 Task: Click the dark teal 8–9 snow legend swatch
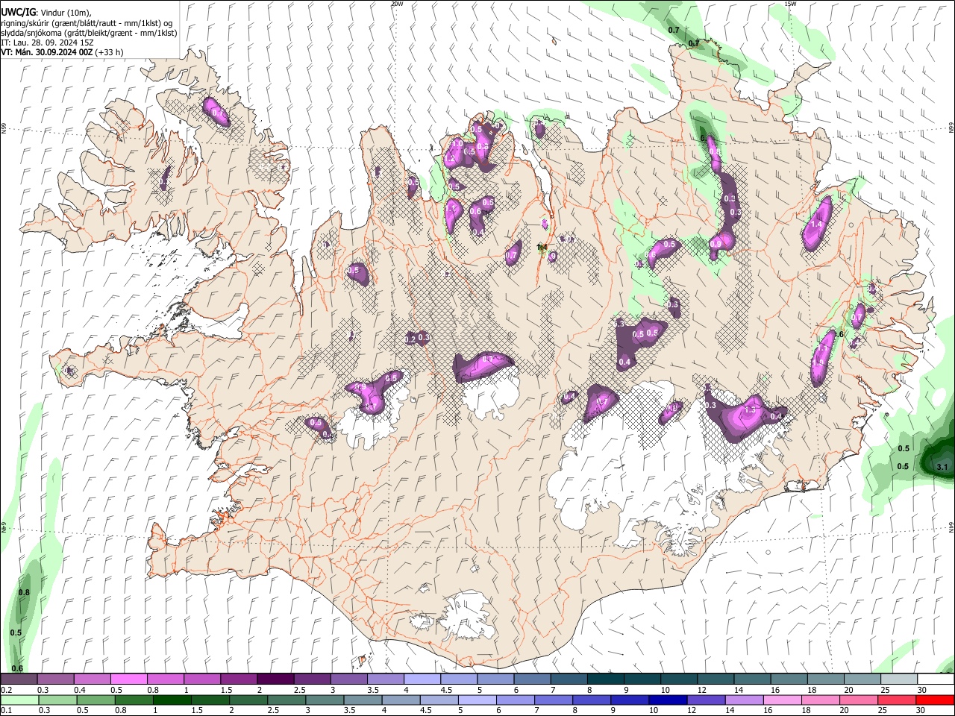[605, 679]
